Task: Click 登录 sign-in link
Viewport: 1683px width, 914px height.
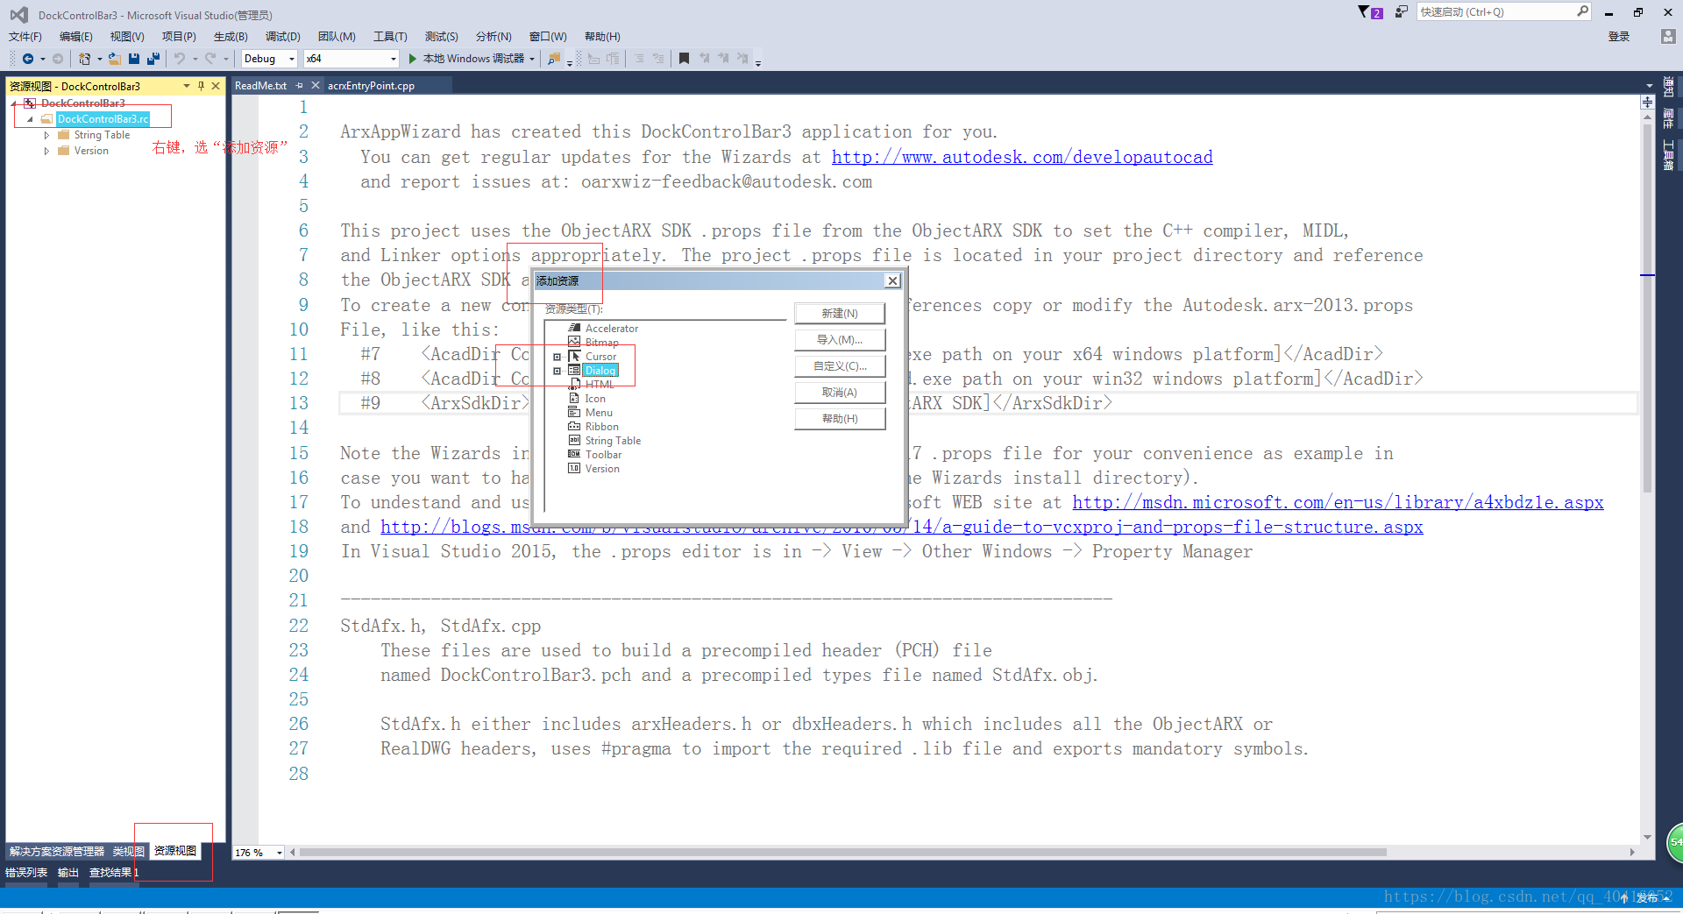Action: [1619, 36]
